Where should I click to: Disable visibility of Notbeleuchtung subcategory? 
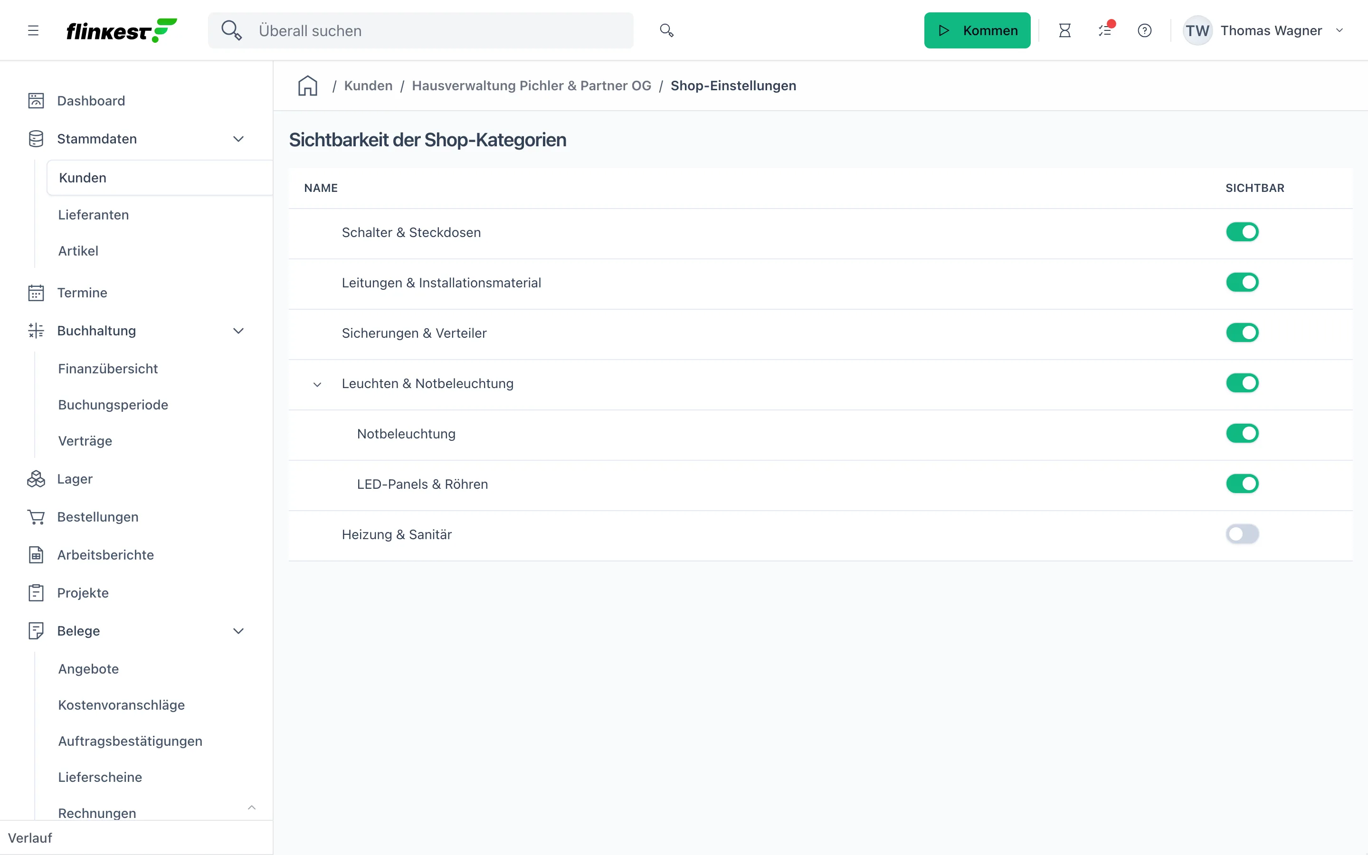tap(1242, 433)
